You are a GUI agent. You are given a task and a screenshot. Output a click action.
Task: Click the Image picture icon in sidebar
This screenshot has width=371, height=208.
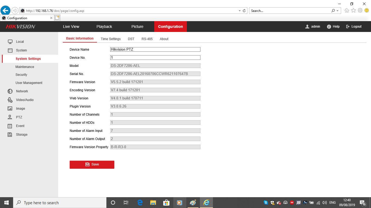[10, 109]
